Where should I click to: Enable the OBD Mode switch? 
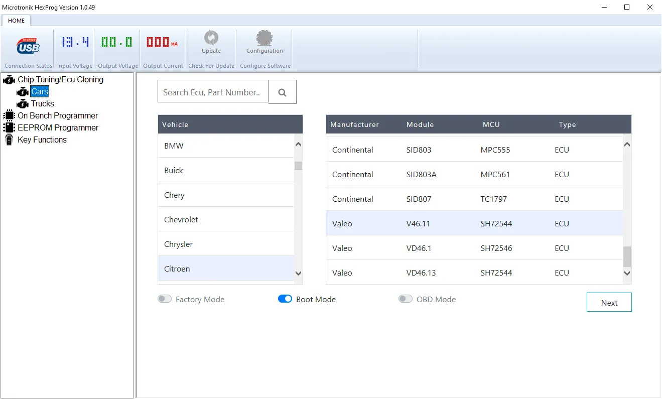point(406,299)
